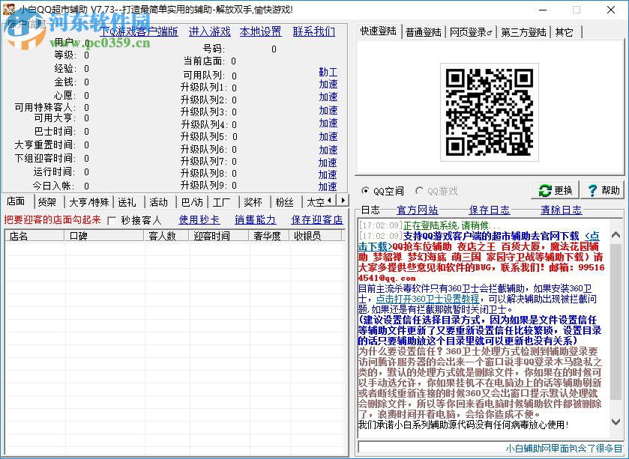Viewport: 629px width, 459px height.
Task: Click the 帮助 question mark icon
Action: click(592, 190)
